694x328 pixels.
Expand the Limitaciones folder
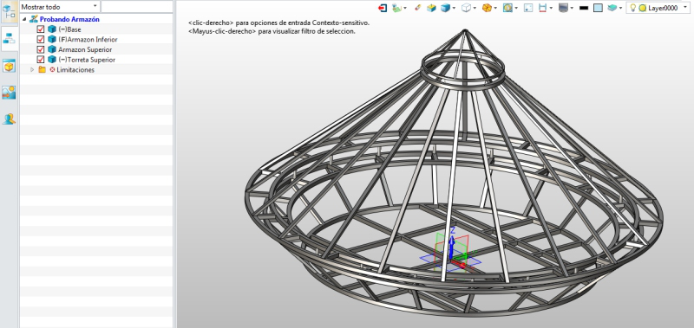pos(32,70)
